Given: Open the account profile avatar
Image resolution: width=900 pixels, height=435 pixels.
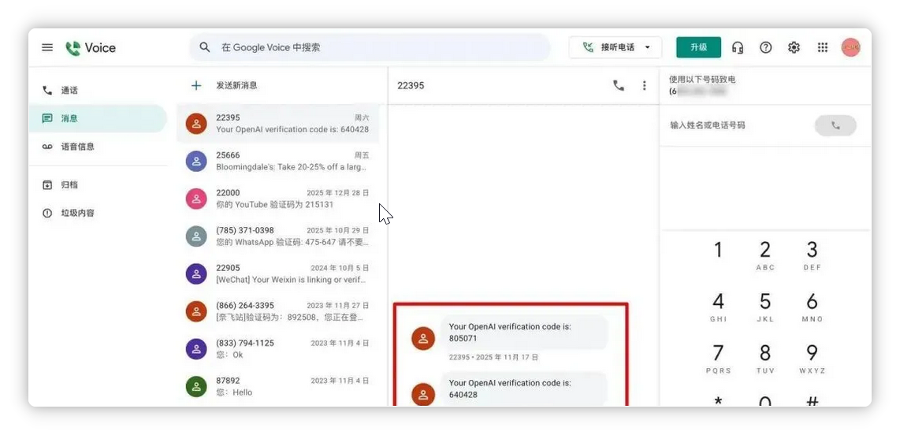Looking at the screenshot, I should tap(850, 47).
